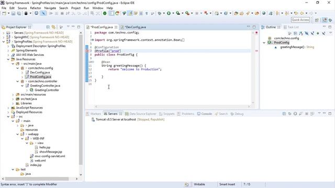Expand DevConfig.java tree node
The image size is (335, 188).
tap(22, 73)
